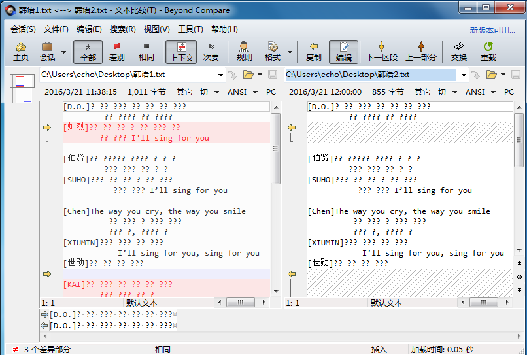Click the 复制 (Copy) arrow icon
Viewport: 527px width, 355px height.
click(x=314, y=51)
